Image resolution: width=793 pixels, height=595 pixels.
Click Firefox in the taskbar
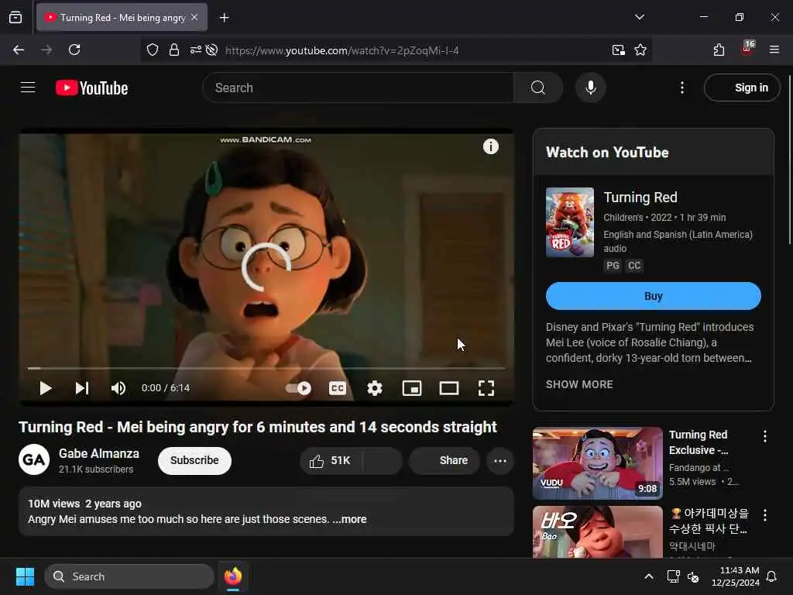pyautogui.click(x=232, y=576)
